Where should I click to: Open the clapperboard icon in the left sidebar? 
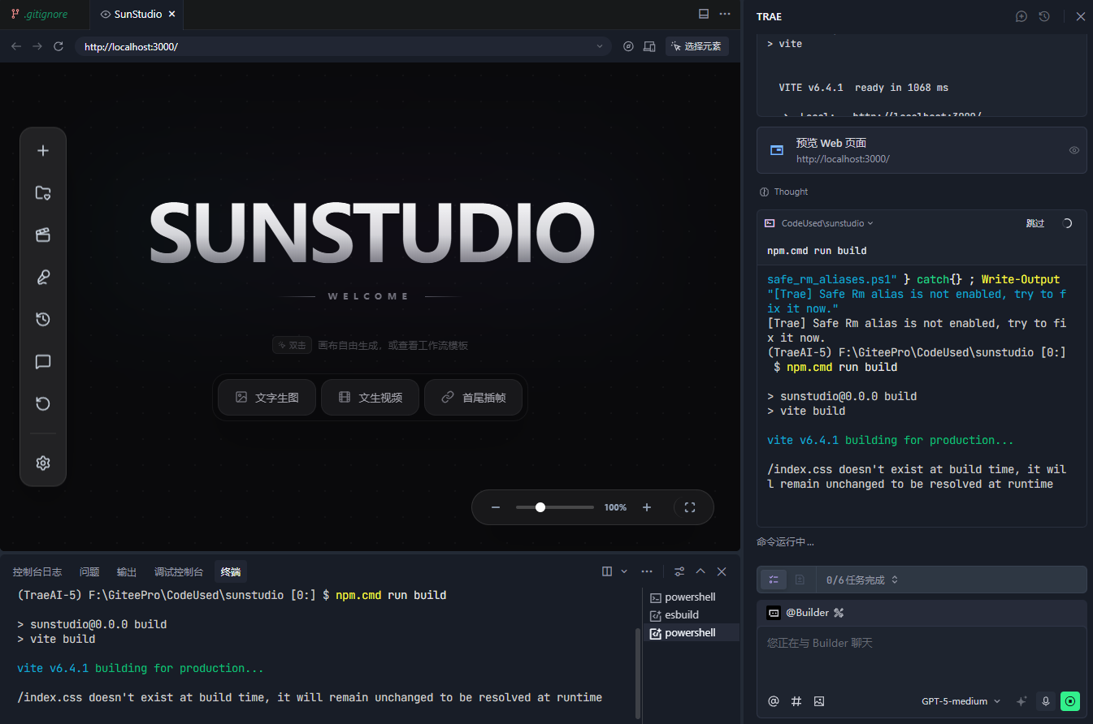[x=43, y=235]
